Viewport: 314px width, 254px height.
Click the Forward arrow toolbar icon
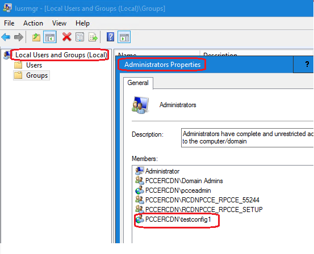tap(19, 37)
